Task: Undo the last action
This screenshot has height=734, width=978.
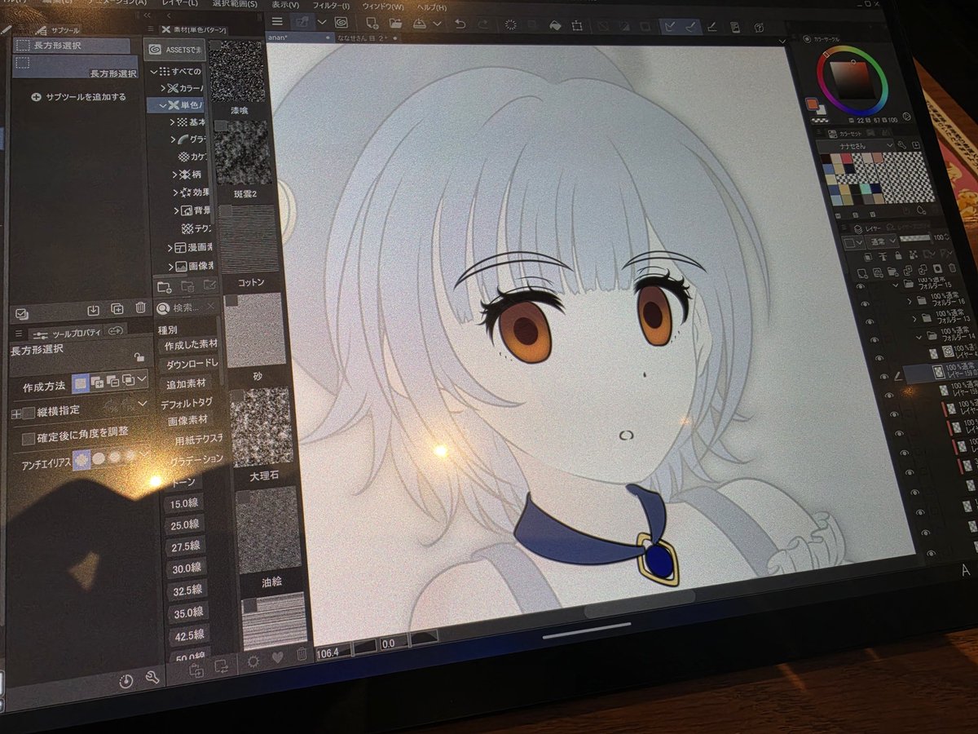Action: point(460,24)
